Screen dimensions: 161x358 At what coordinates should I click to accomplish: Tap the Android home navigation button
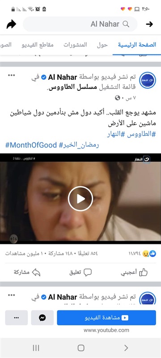point(81,348)
